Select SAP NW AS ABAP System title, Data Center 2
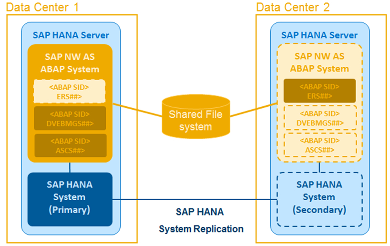This screenshot has height=246, width=390. (319, 62)
